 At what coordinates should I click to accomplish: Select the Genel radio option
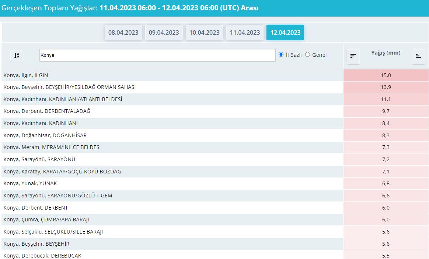click(x=308, y=55)
